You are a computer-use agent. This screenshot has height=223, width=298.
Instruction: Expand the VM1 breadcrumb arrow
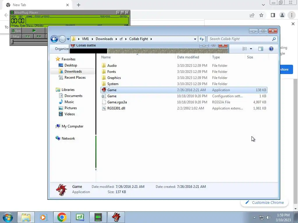coord(92,39)
